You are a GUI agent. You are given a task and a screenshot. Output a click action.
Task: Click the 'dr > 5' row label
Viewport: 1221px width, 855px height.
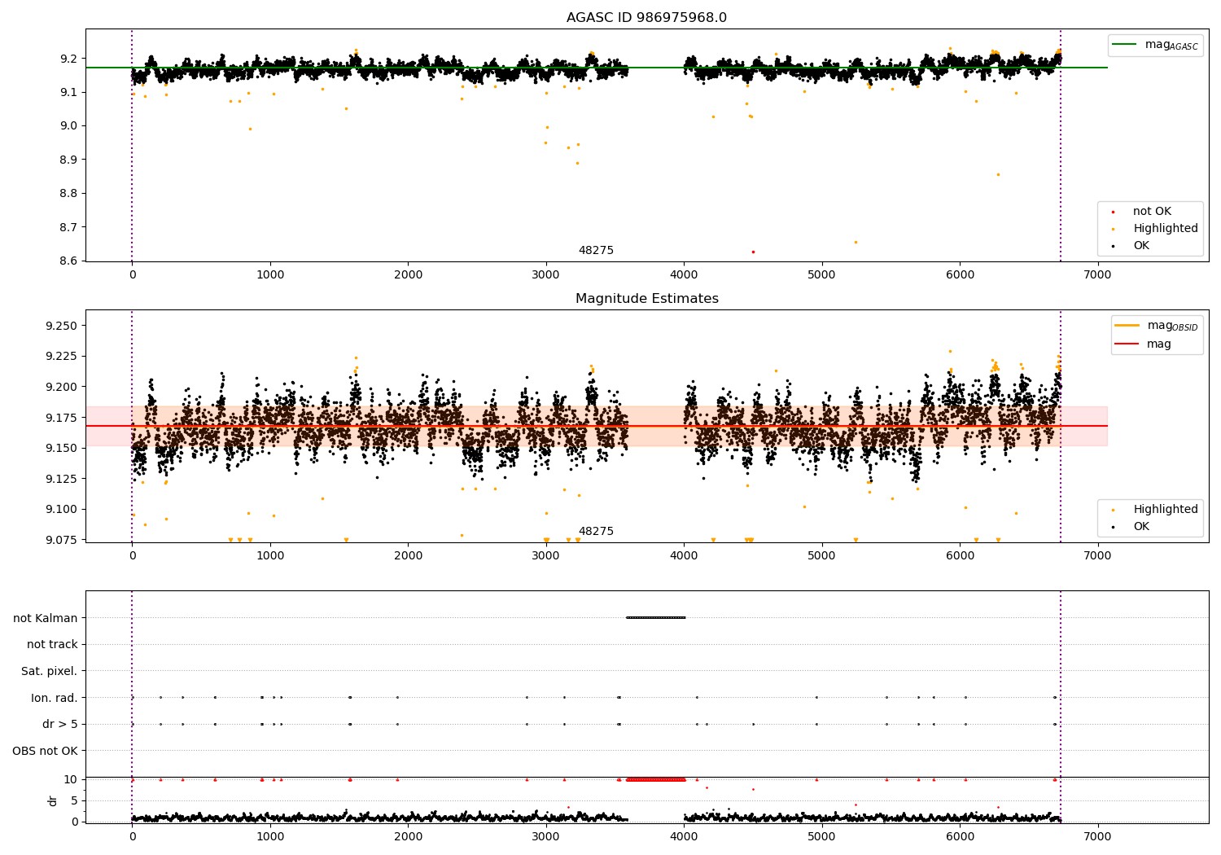click(60, 725)
